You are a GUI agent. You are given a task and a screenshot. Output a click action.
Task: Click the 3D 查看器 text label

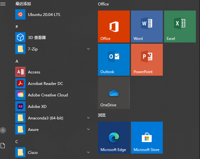[x=37, y=38]
